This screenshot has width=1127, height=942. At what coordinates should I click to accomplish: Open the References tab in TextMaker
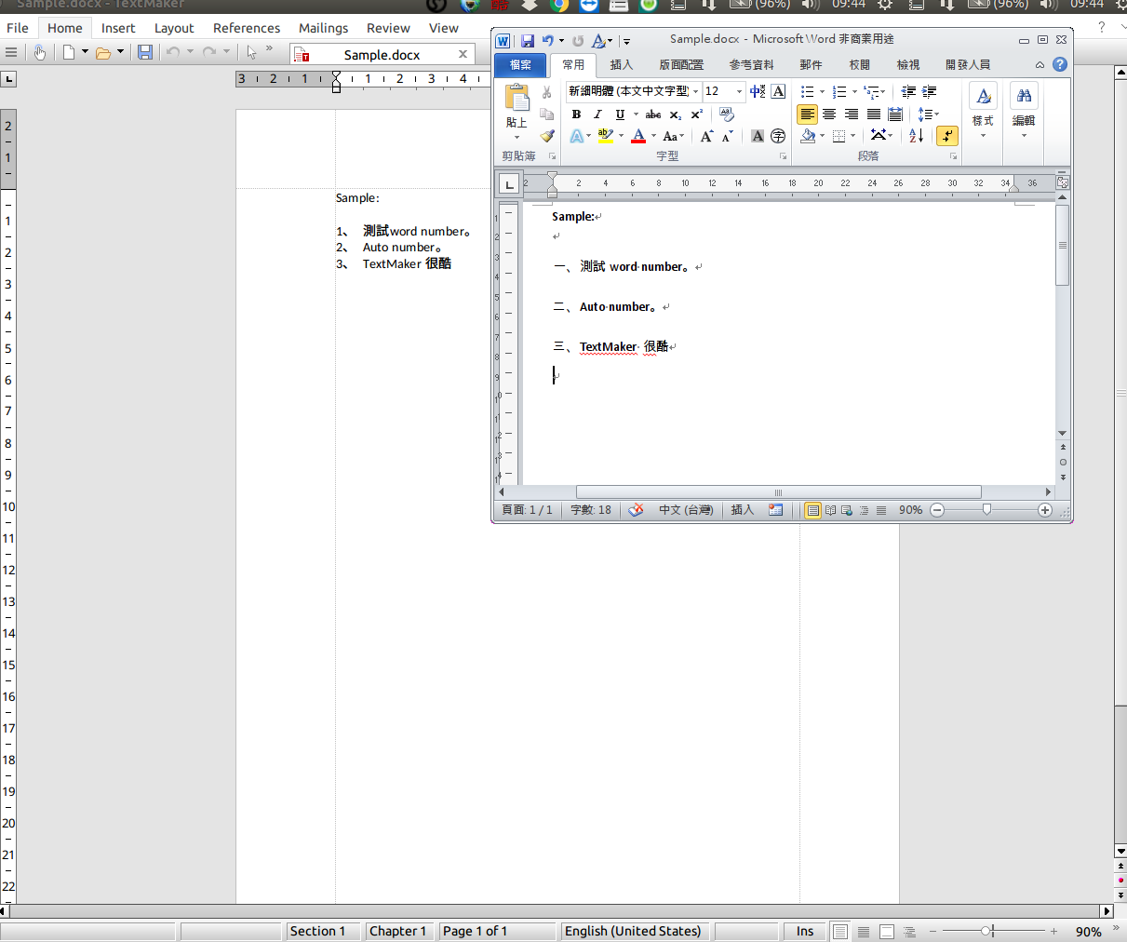(246, 28)
